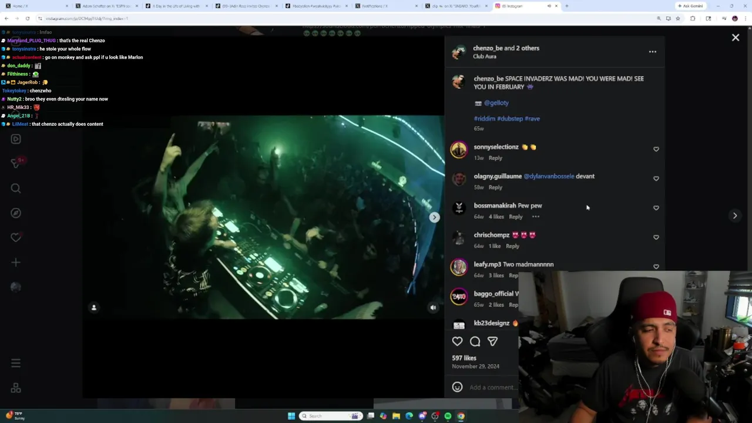Viewport: 752px width, 423px height.
Task: Switch to the clip on X tab
Action: 457,6
